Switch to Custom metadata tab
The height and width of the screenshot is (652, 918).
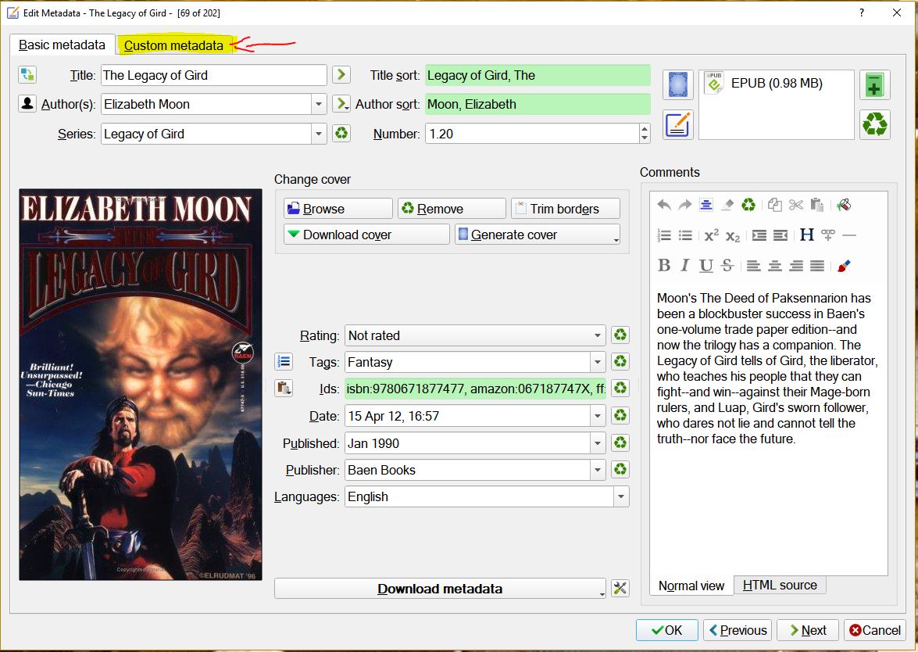click(174, 45)
